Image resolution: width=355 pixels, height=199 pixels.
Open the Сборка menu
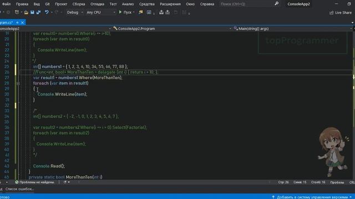pyautogui.click(x=79, y=4)
